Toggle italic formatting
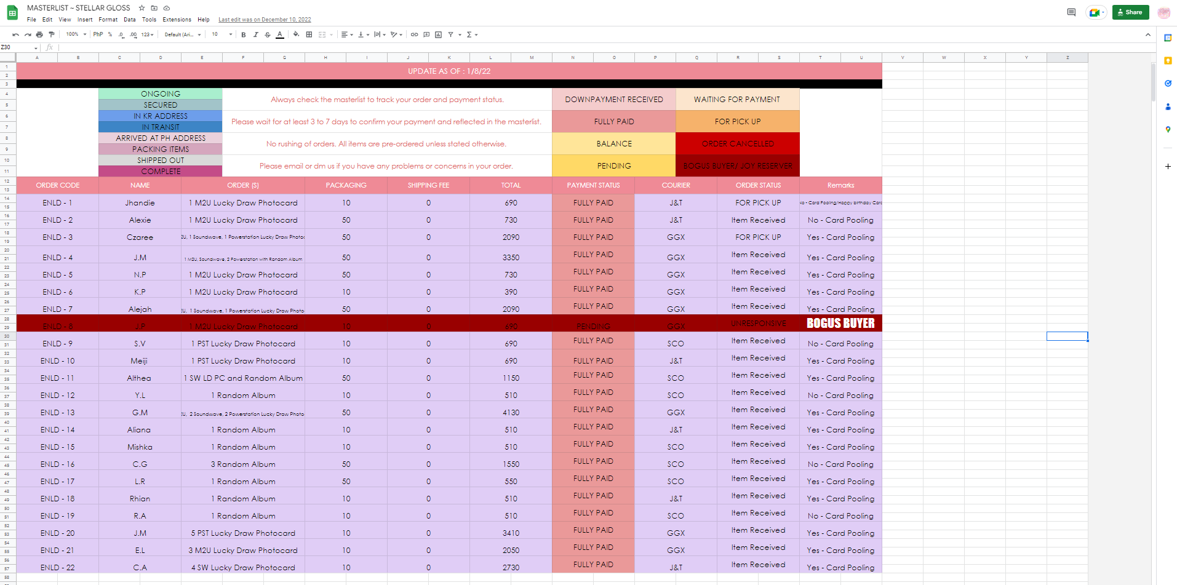Screen dimensions: 1177x585 [x=256, y=34]
